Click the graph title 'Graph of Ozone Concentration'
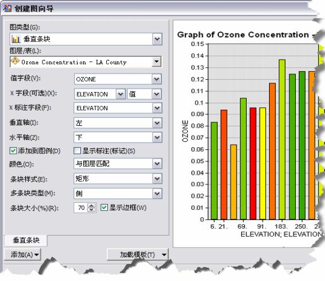 tap(243, 34)
